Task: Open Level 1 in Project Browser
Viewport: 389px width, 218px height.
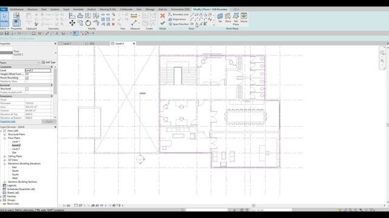Action: coord(16,142)
